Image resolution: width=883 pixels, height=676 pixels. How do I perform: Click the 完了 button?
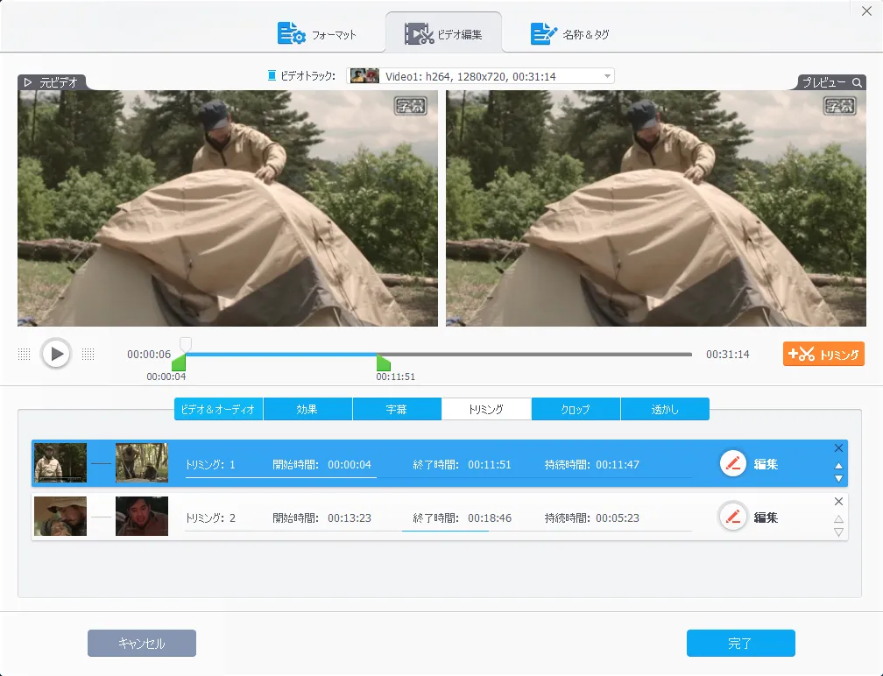(x=740, y=644)
